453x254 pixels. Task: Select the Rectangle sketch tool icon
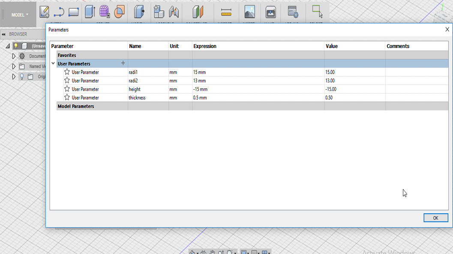(74, 12)
